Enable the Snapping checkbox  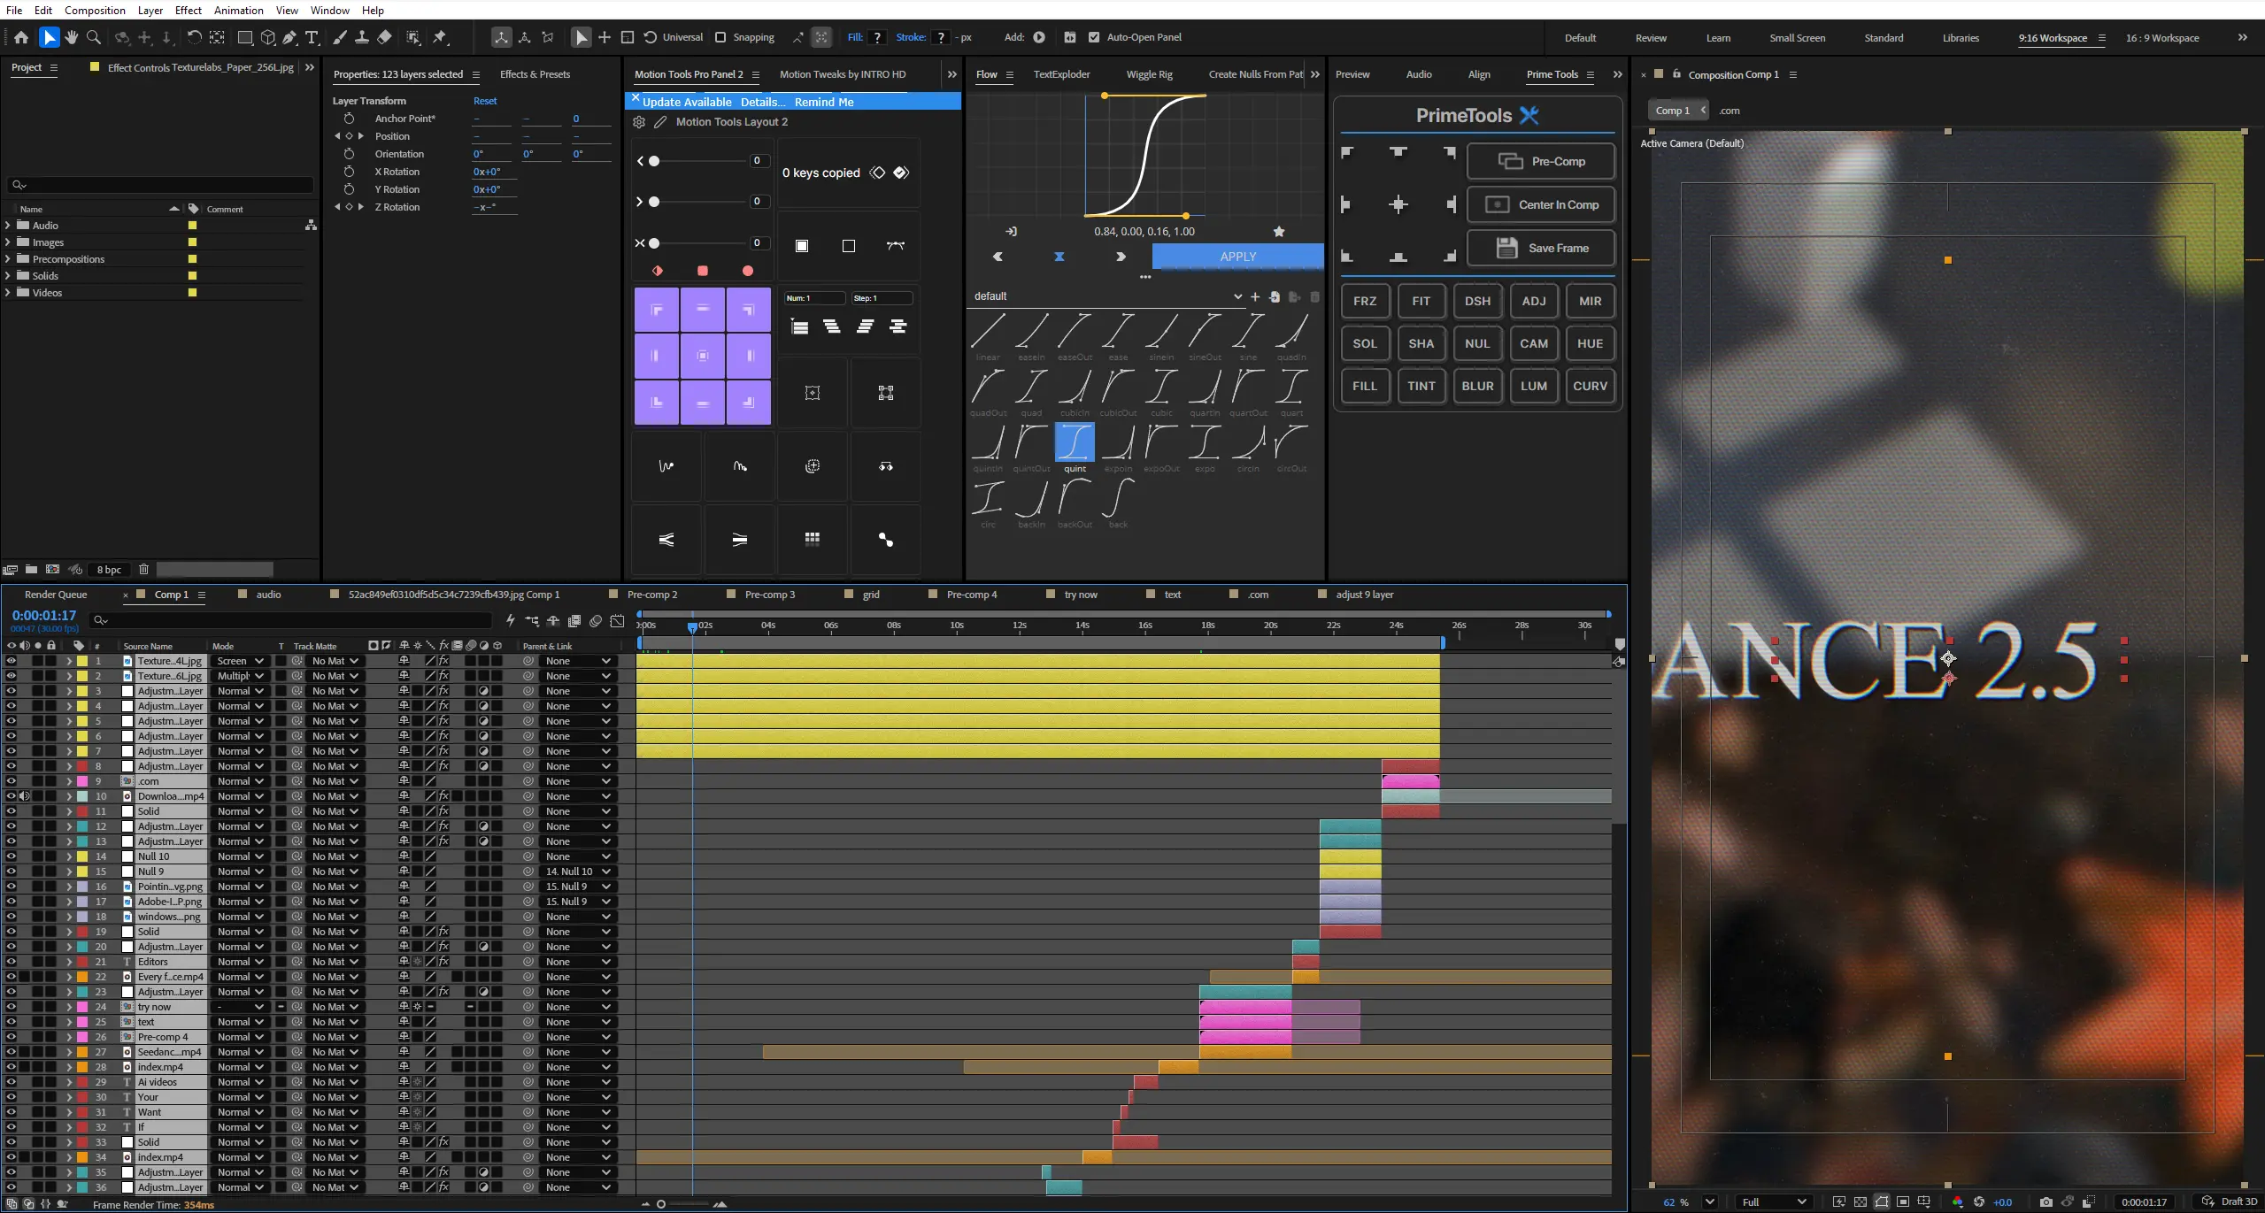pyautogui.click(x=720, y=37)
